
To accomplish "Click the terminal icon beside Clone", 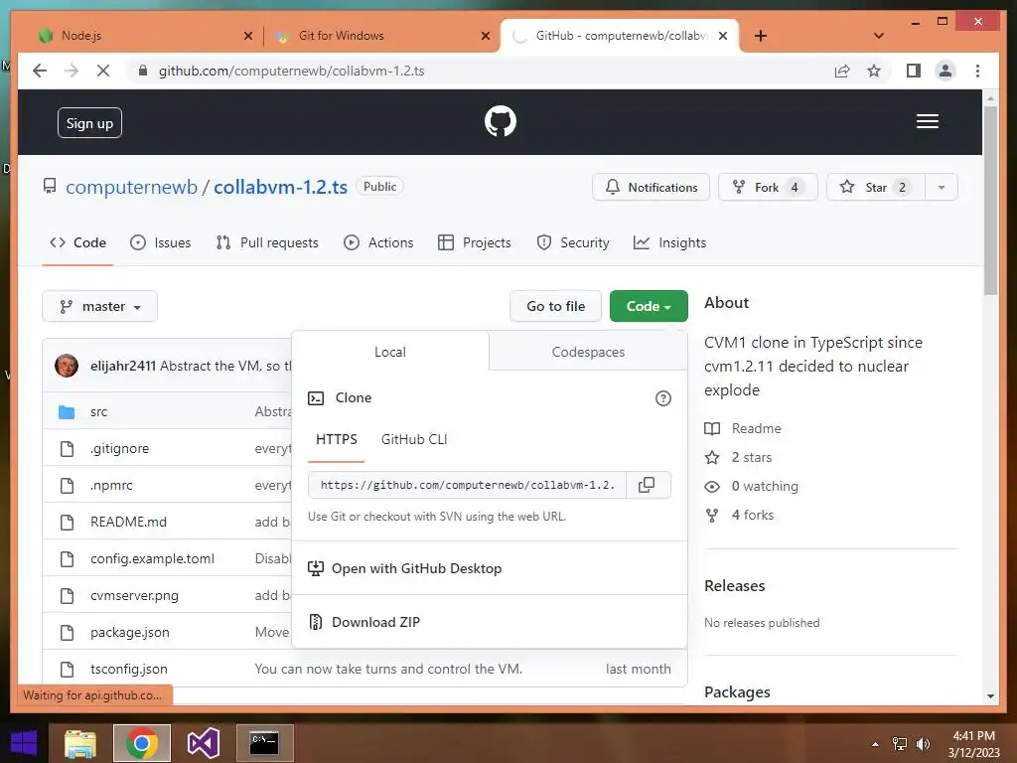I will point(316,397).
